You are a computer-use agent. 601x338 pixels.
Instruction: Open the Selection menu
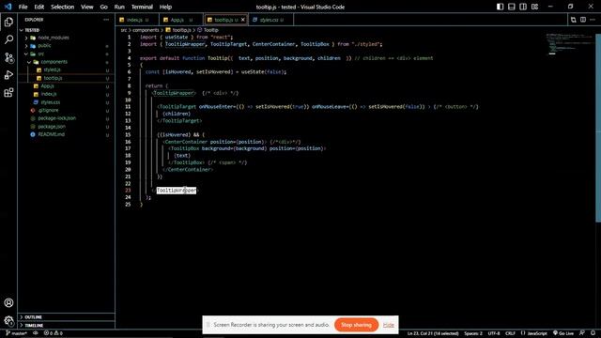[63, 7]
